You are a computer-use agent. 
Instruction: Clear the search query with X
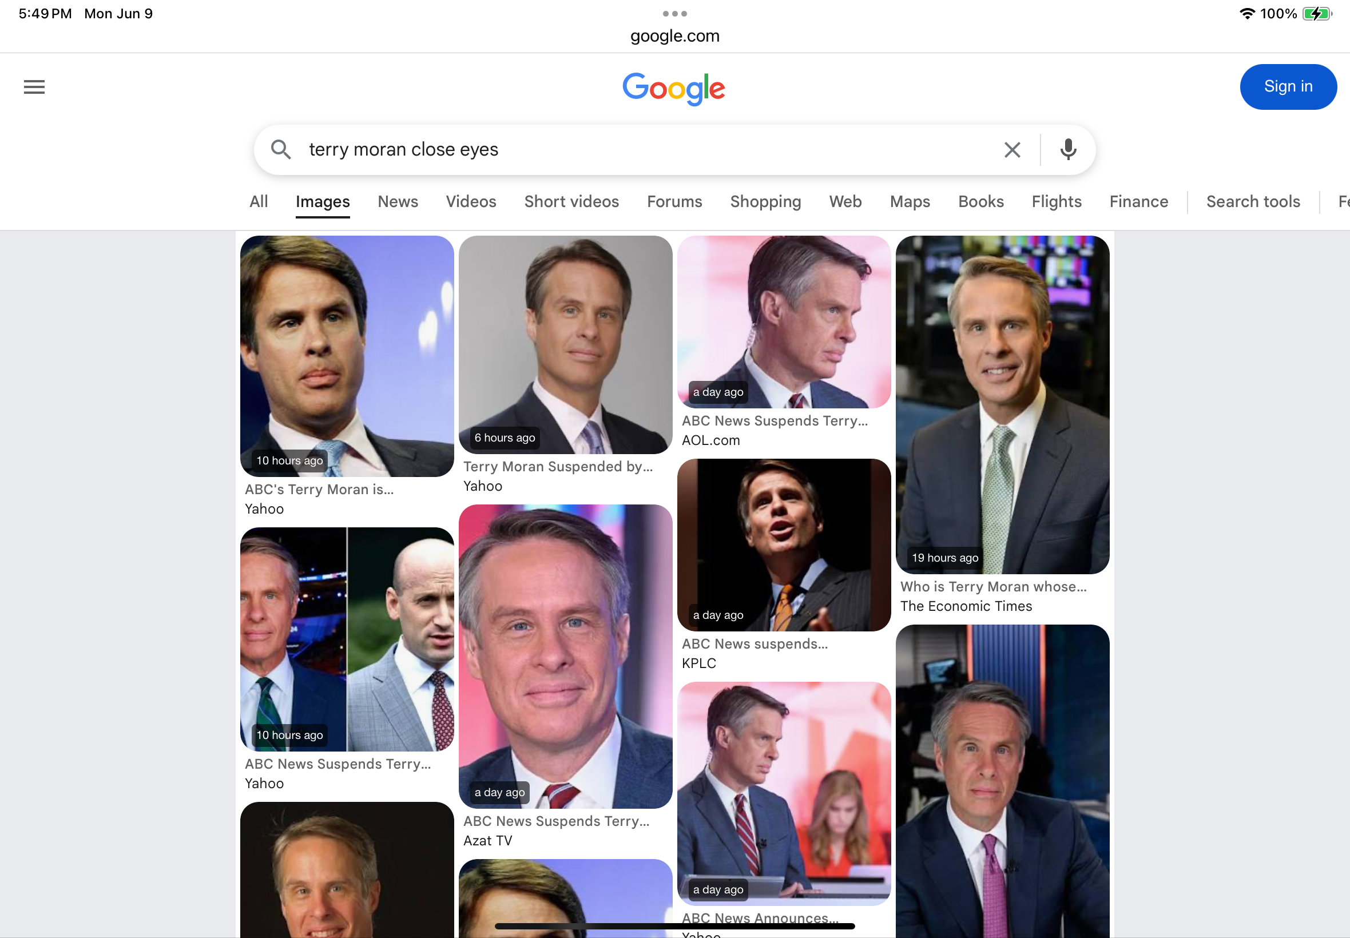click(x=1012, y=150)
